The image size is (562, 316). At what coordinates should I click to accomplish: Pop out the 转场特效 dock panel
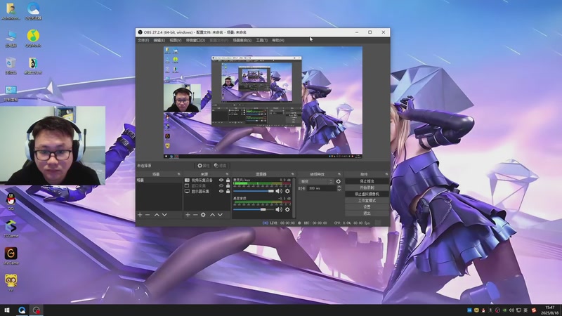(x=339, y=174)
